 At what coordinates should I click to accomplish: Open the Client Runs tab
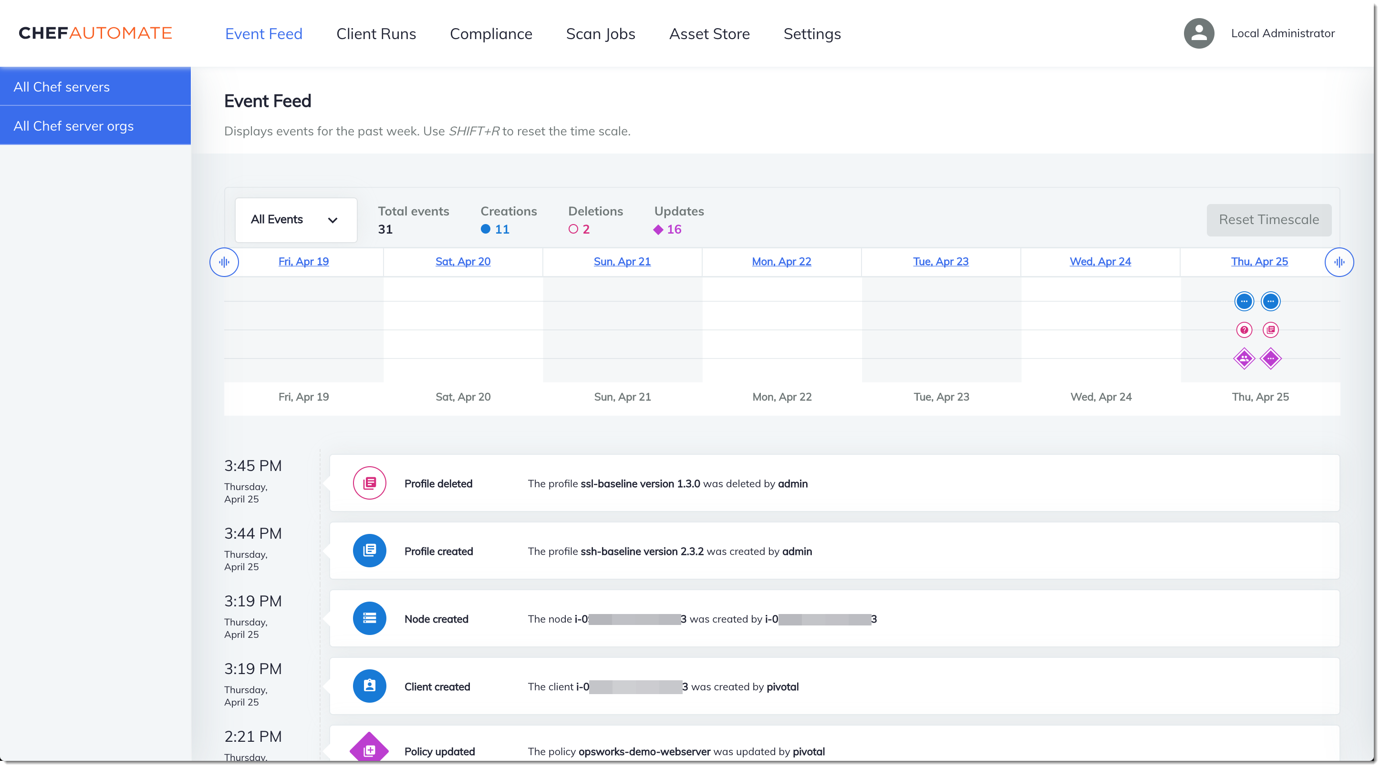tap(376, 34)
